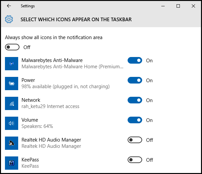Disable the Power icon toggle
Image resolution: width=202 pixels, height=174 pixels.
[135, 80]
